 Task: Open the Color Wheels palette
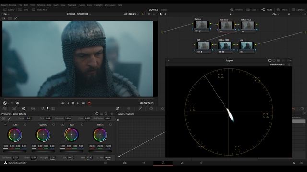(x=24, y=109)
